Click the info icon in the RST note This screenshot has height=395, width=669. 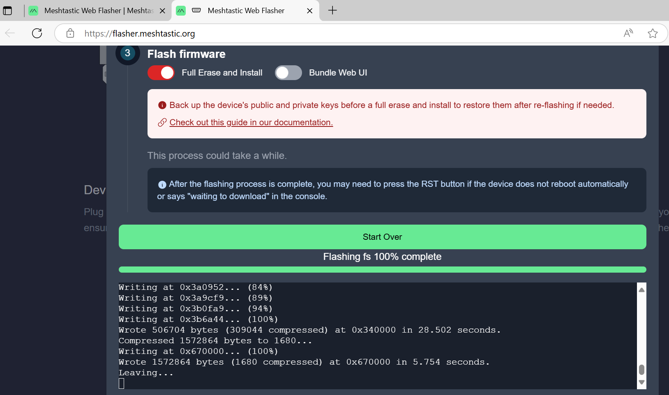click(x=162, y=185)
